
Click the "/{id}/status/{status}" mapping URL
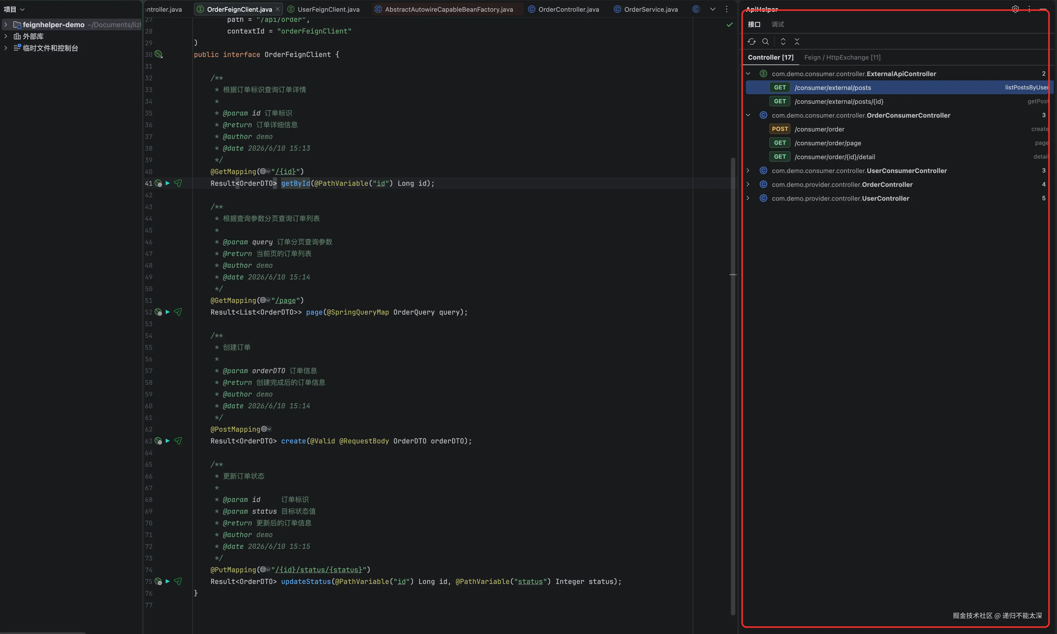pos(319,570)
